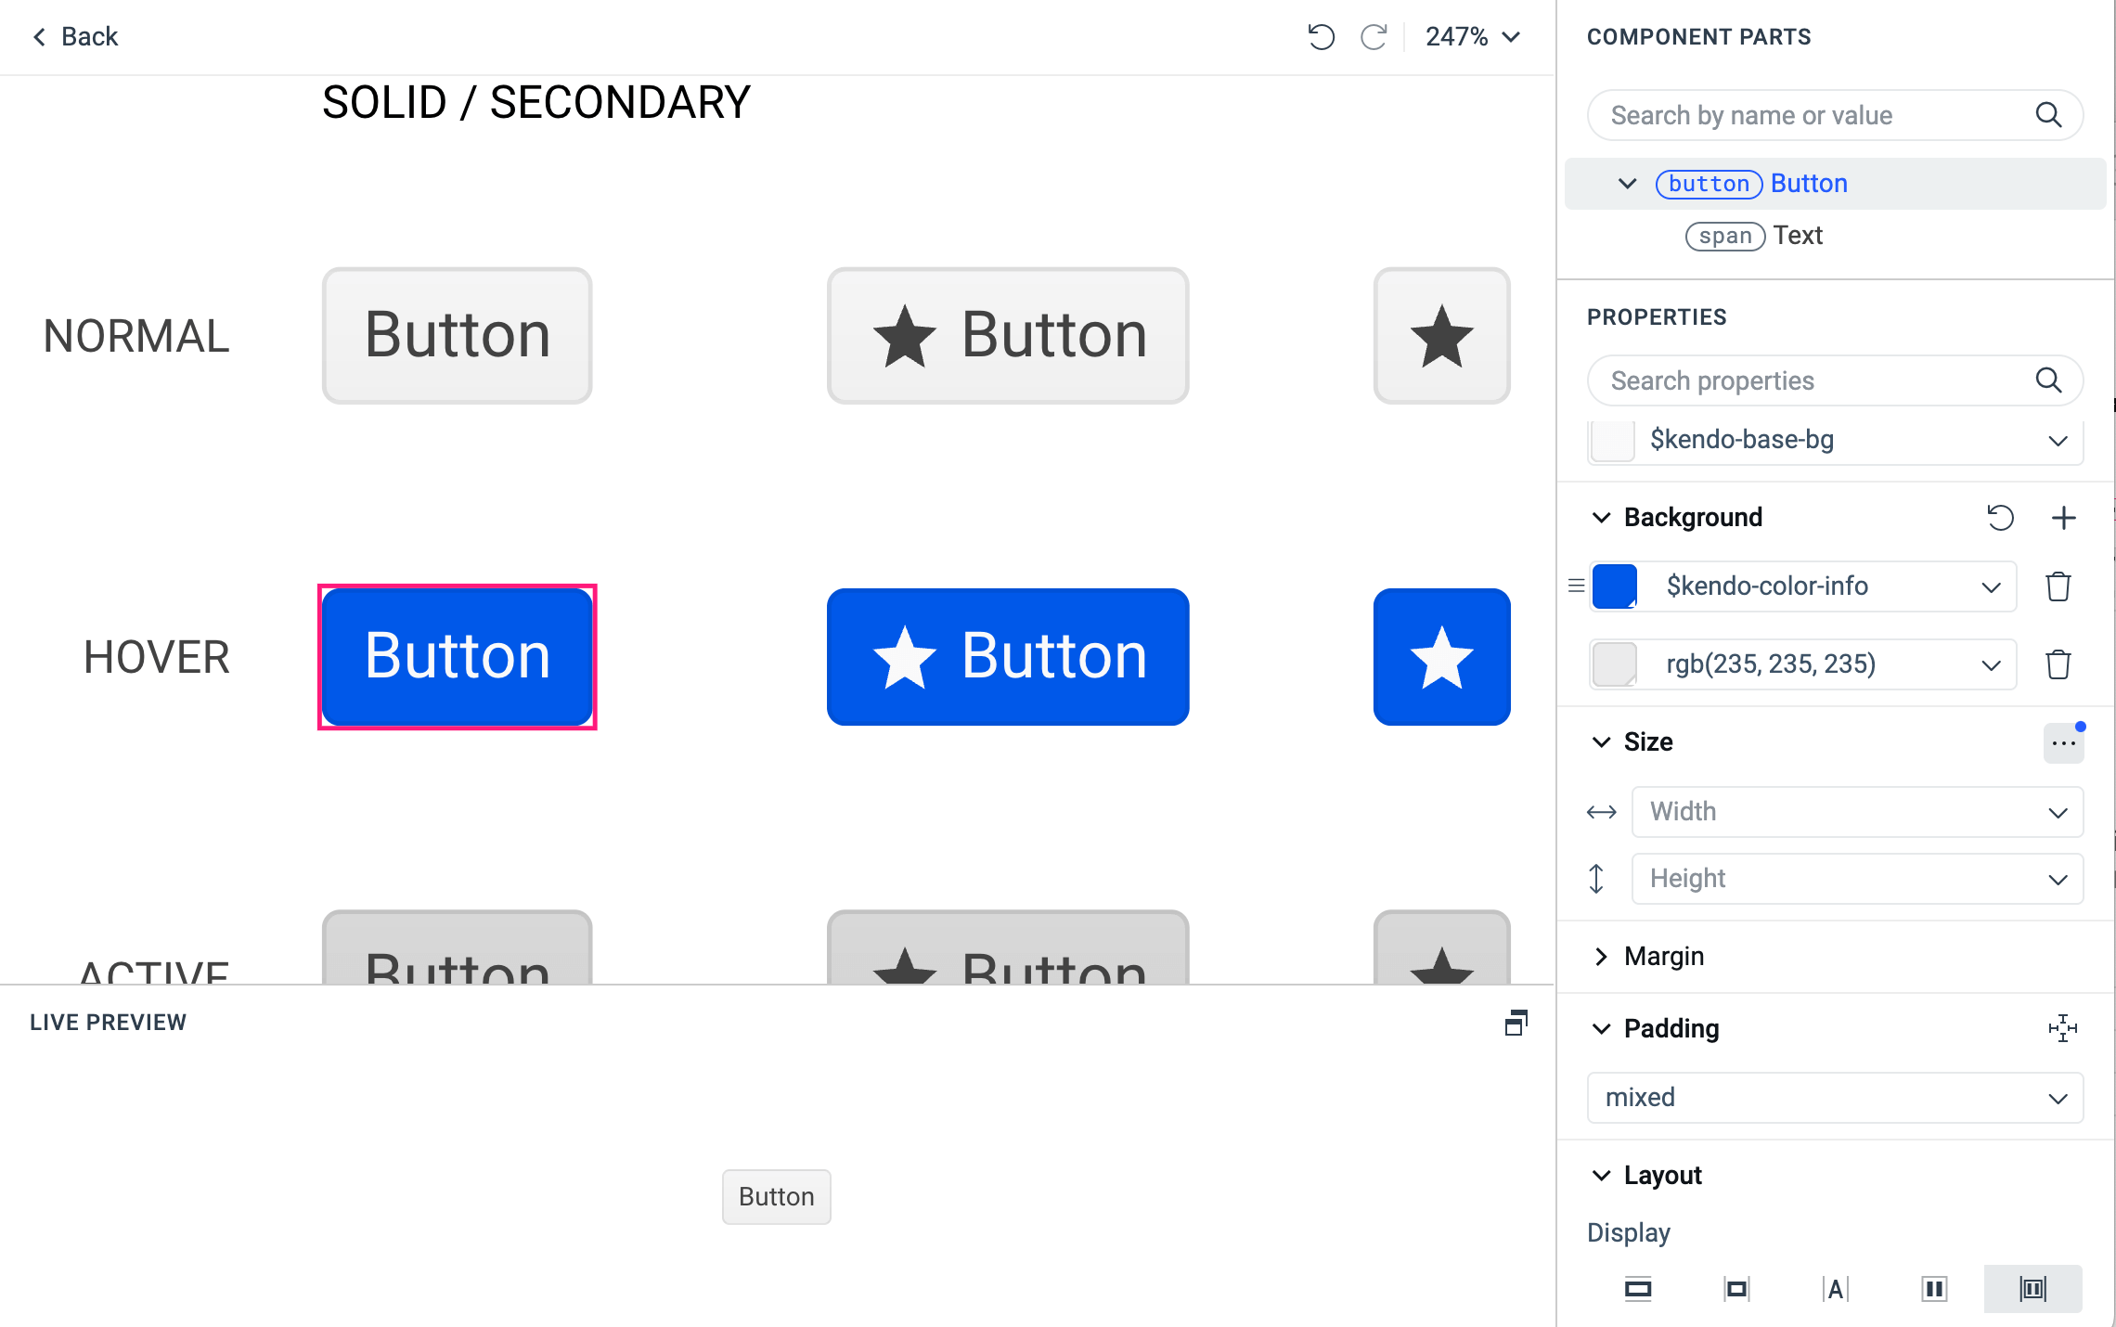Click the Back button to navigate back
The width and height of the screenshot is (2116, 1327).
76,37
